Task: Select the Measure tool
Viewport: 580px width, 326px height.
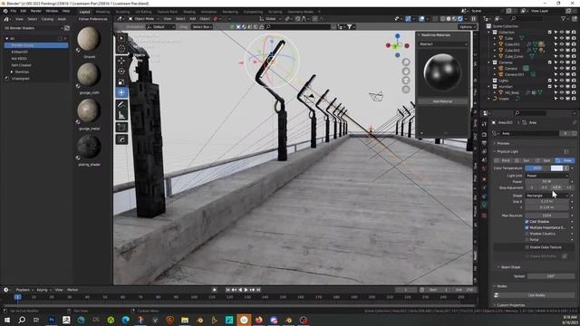Action: pos(121,115)
